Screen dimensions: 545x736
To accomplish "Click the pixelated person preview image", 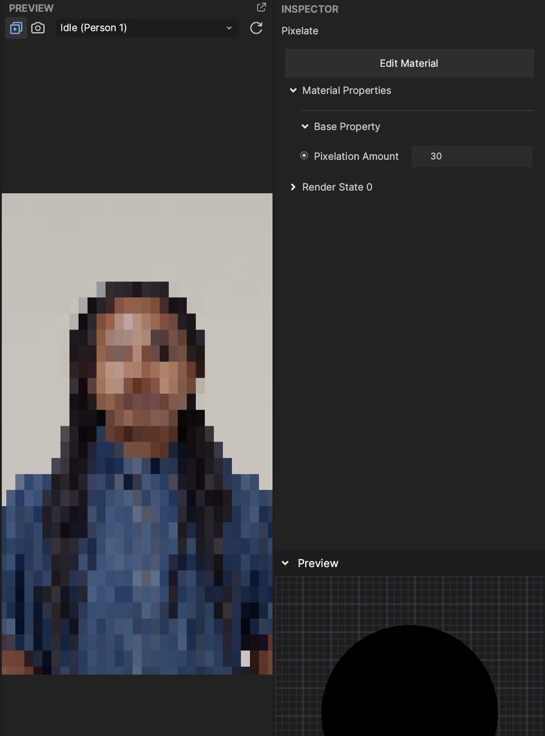I will 137,434.
